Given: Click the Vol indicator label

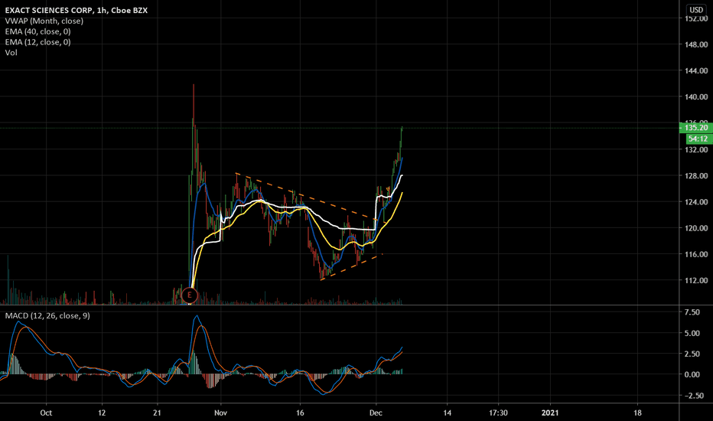Looking at the screenshot, I should pos(11,52).
